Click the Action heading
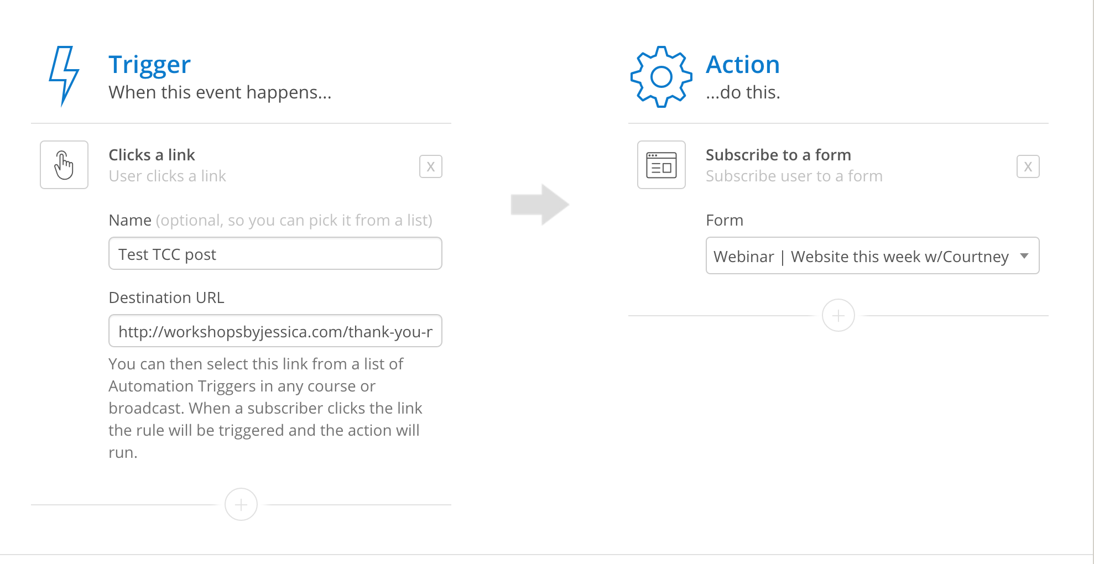Viewport: 1094px width, 564px height. 743,64
